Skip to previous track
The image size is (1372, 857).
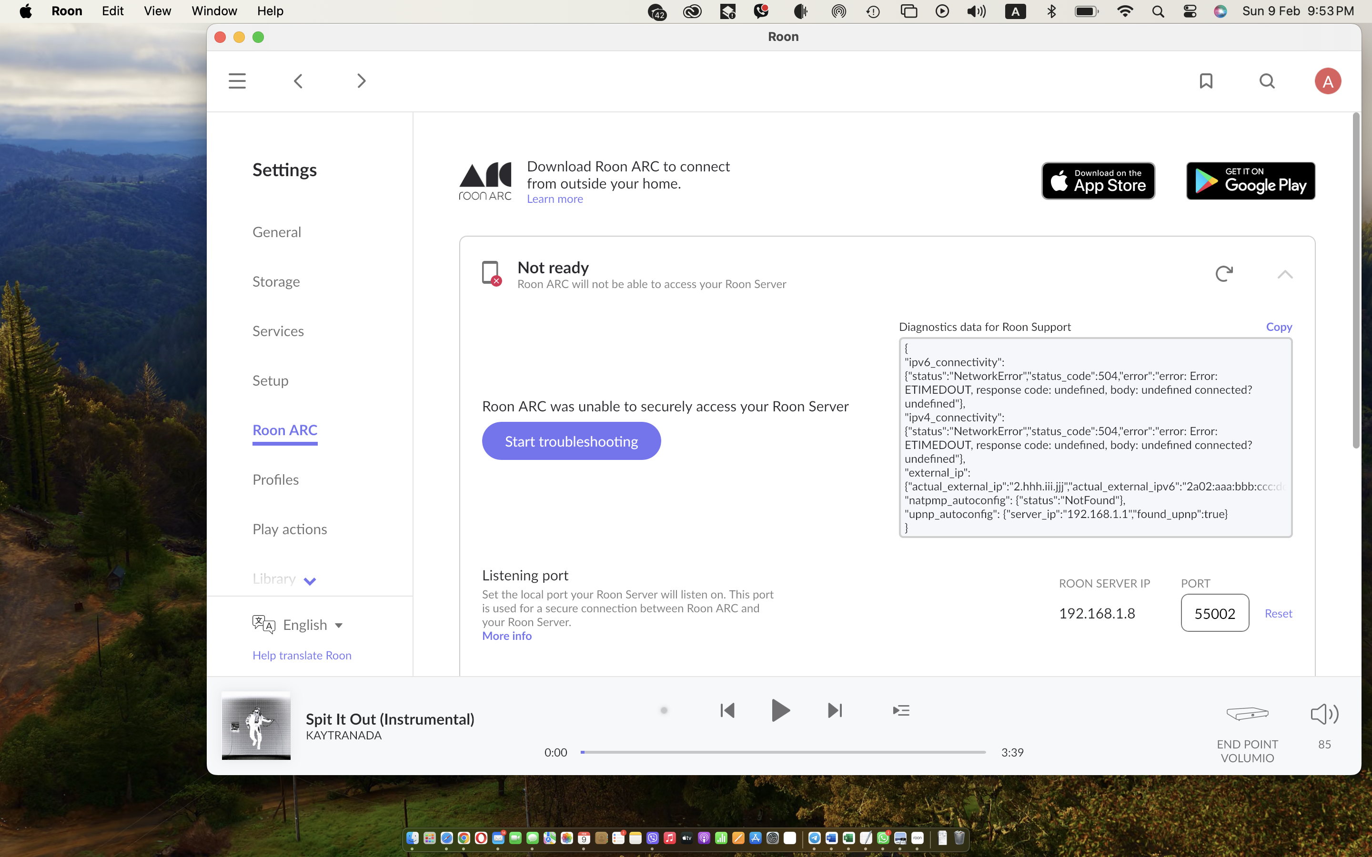tap(727, 710)
